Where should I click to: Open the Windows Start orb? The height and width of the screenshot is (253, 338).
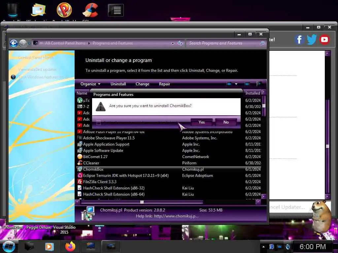9,247
